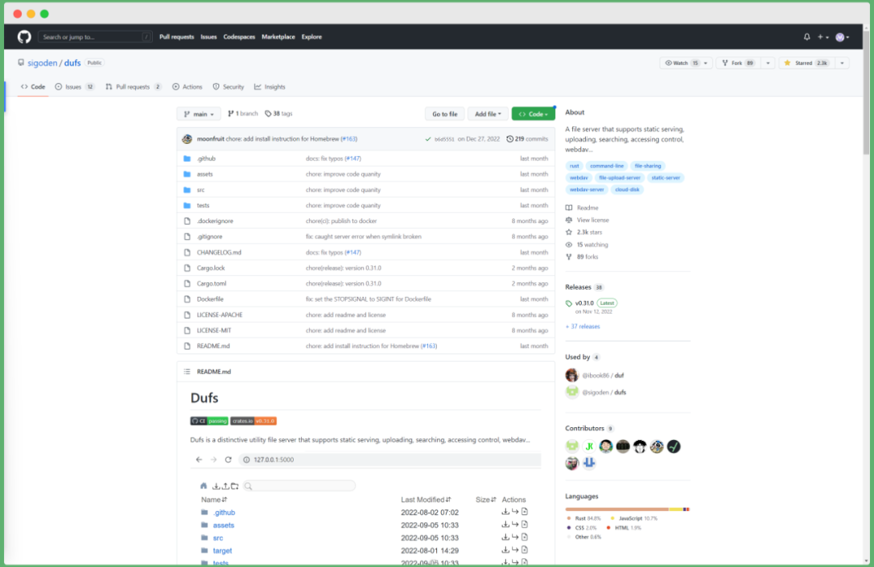Go to the GitHub home logo

24,36
